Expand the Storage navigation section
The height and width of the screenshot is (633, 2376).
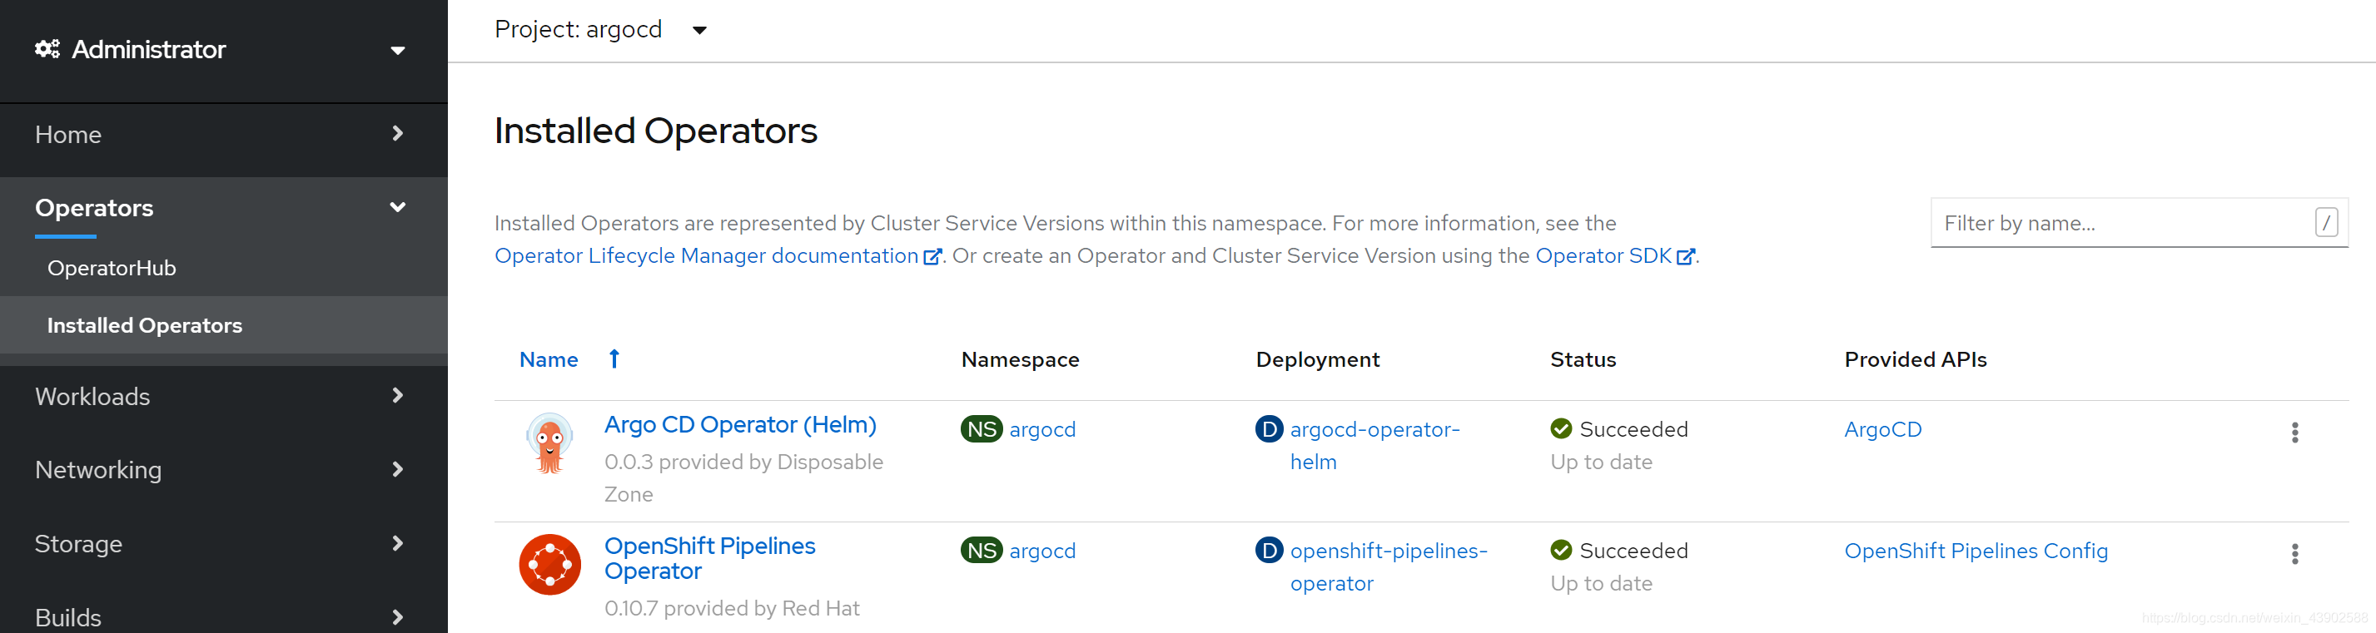click(x=223, y=544)
